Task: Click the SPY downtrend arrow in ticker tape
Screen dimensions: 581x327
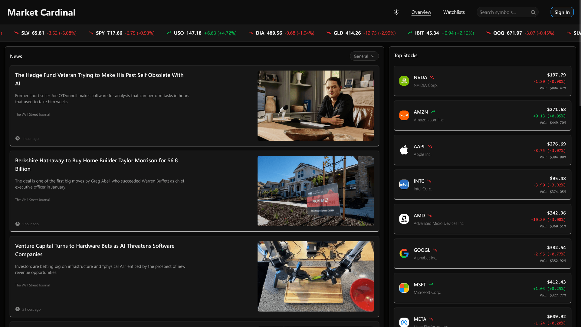Action: coord(91,33)
